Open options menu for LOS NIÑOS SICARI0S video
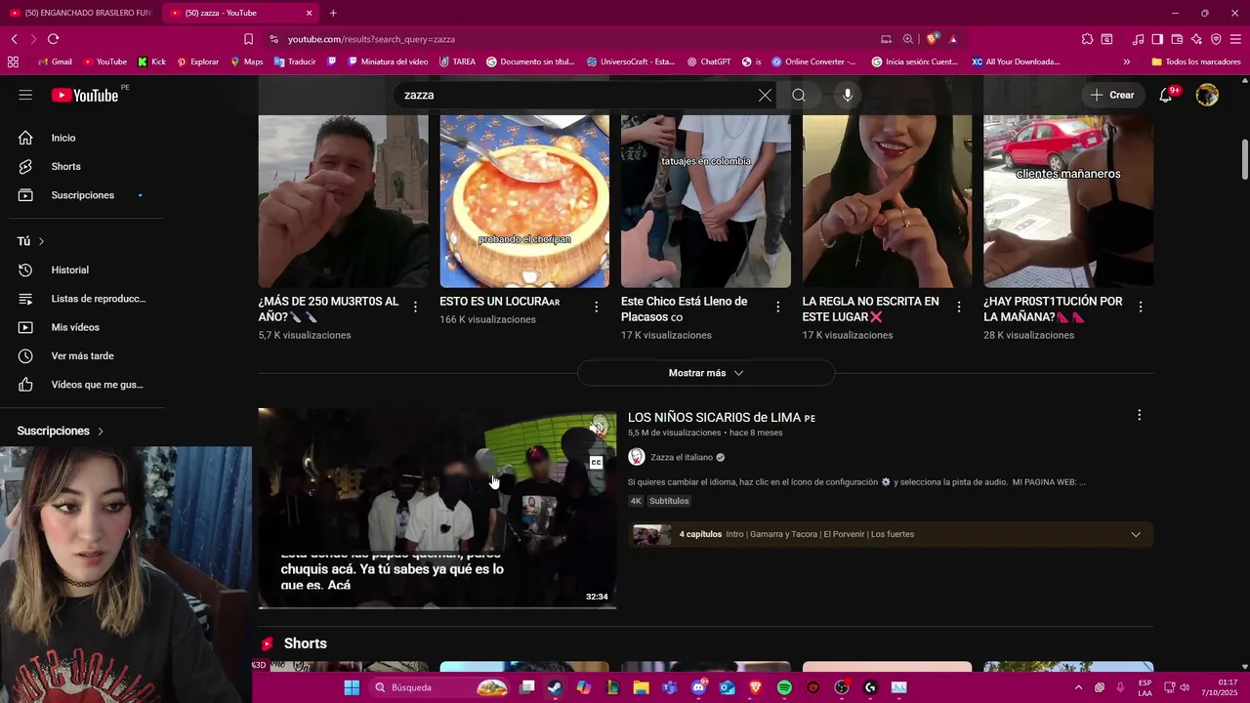Screen dimensions: 1250x703 (x=1139, y=415)
